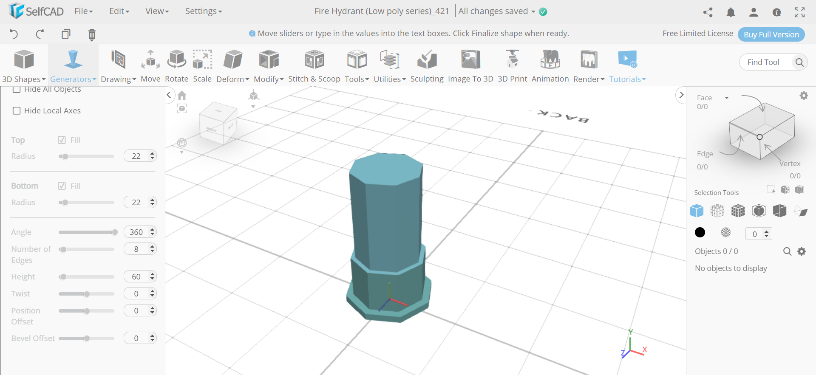
Task: Open the Face selection dropdown arrow
Action: pyautogui.click(x=727, y=98)
